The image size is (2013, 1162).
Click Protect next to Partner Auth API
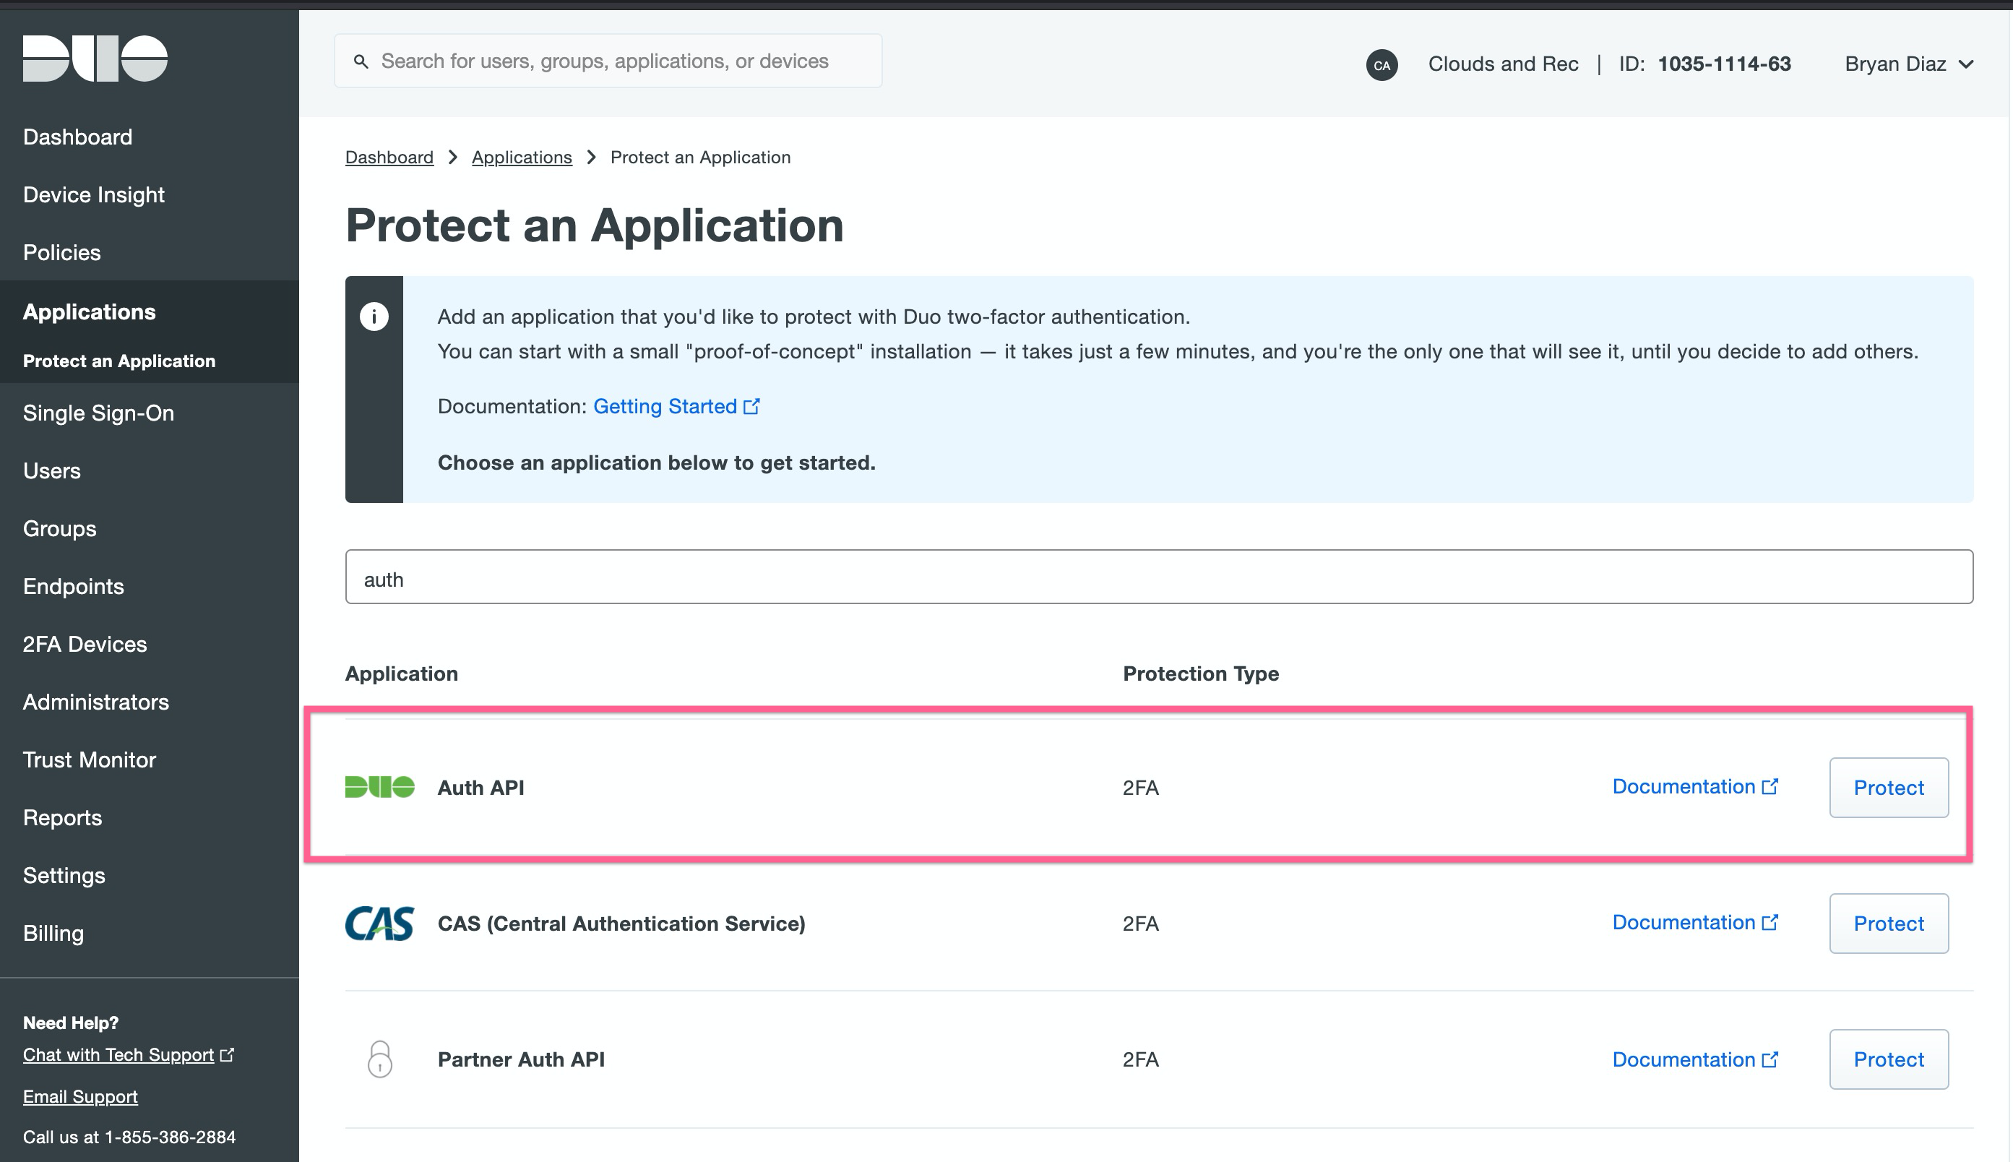click(1888, 1059)
